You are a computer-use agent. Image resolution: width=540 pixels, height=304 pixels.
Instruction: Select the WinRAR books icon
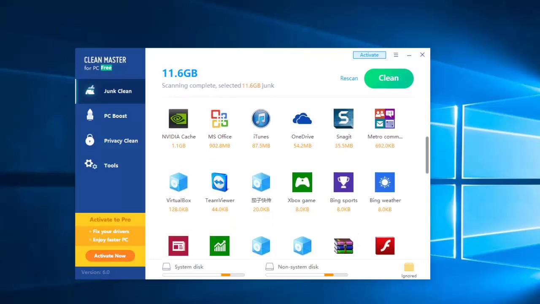(x=343, y=246)
